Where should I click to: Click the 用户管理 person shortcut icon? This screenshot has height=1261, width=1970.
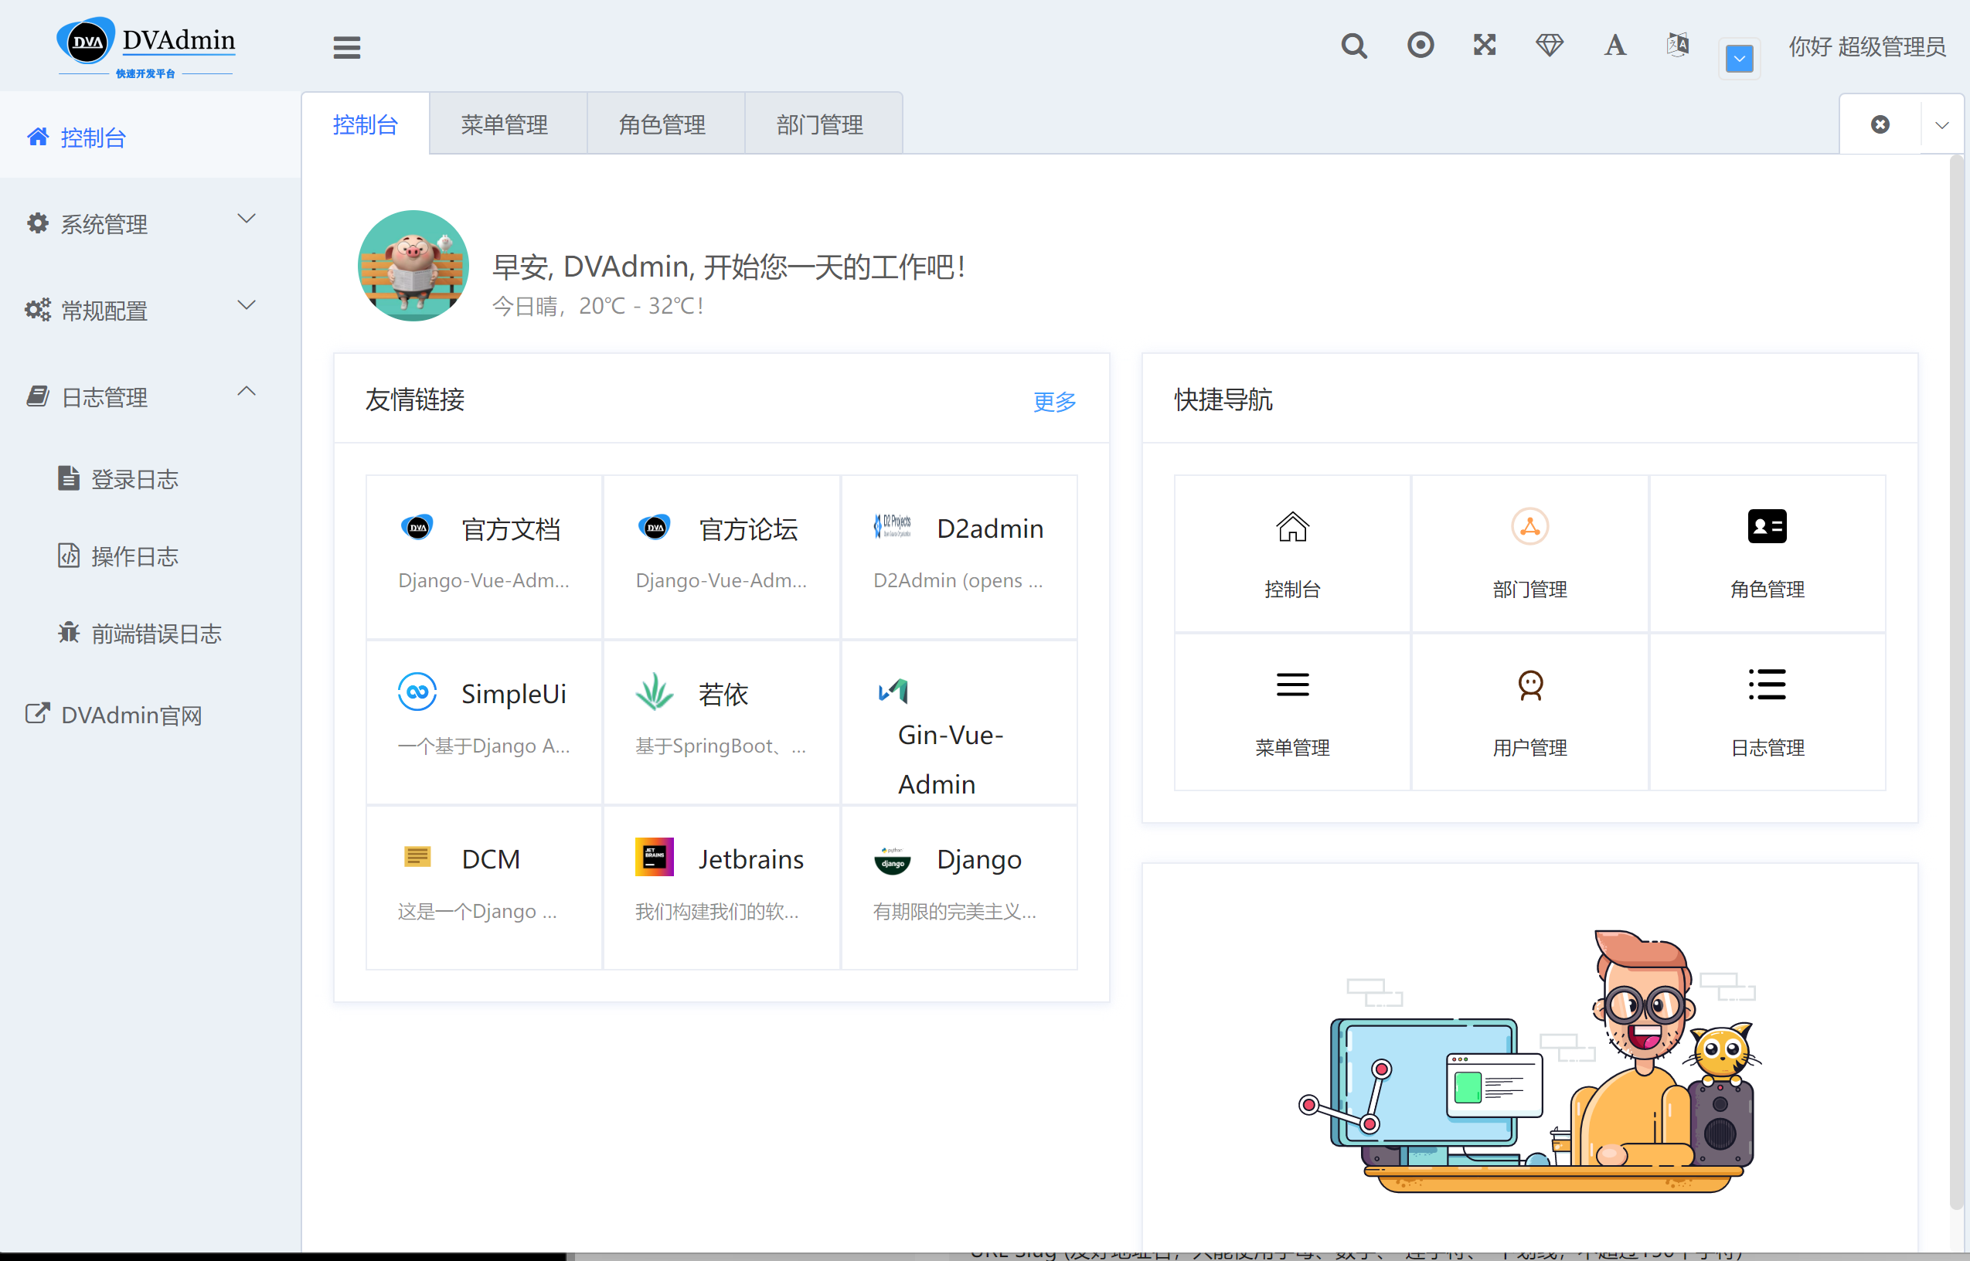pyautogui.click(x=1529, y=685)
